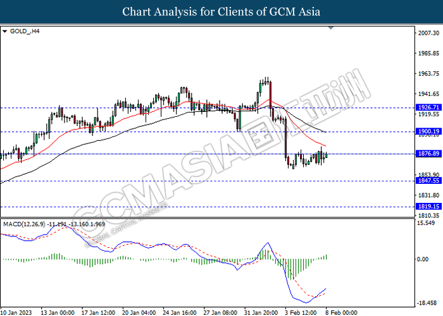Screen dimensions: 443x316
Task: Click the 31 Jan 20:00 time label
Action: point(261,313)
